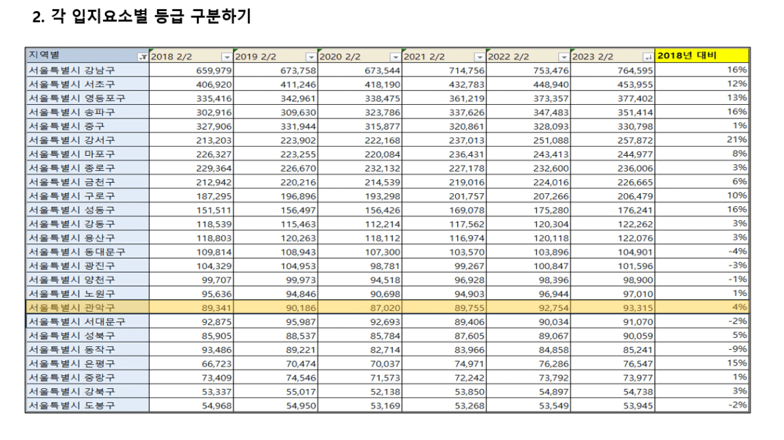Click the cell value 196,896

click(x=298, y=197)
